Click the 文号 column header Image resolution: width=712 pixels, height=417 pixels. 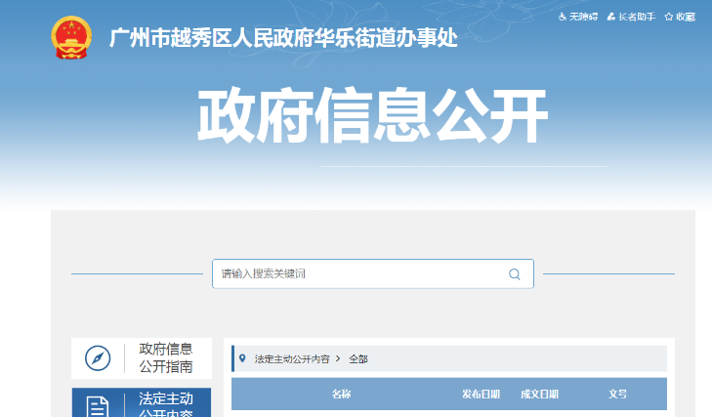[x=617, y=395]
